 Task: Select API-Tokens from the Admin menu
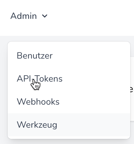coord(69,79)
